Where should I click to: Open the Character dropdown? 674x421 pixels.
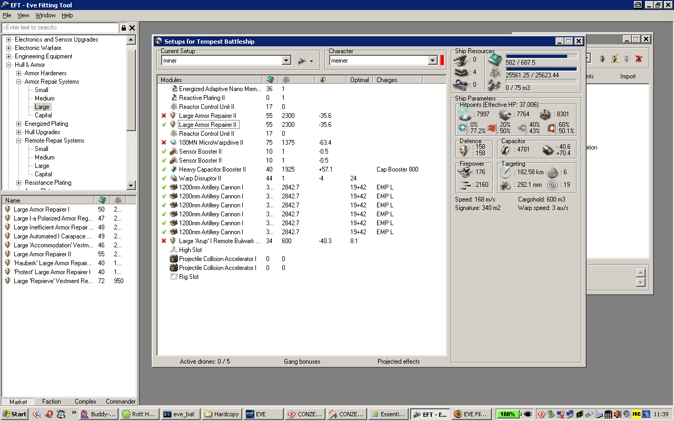tap(433, 61)
